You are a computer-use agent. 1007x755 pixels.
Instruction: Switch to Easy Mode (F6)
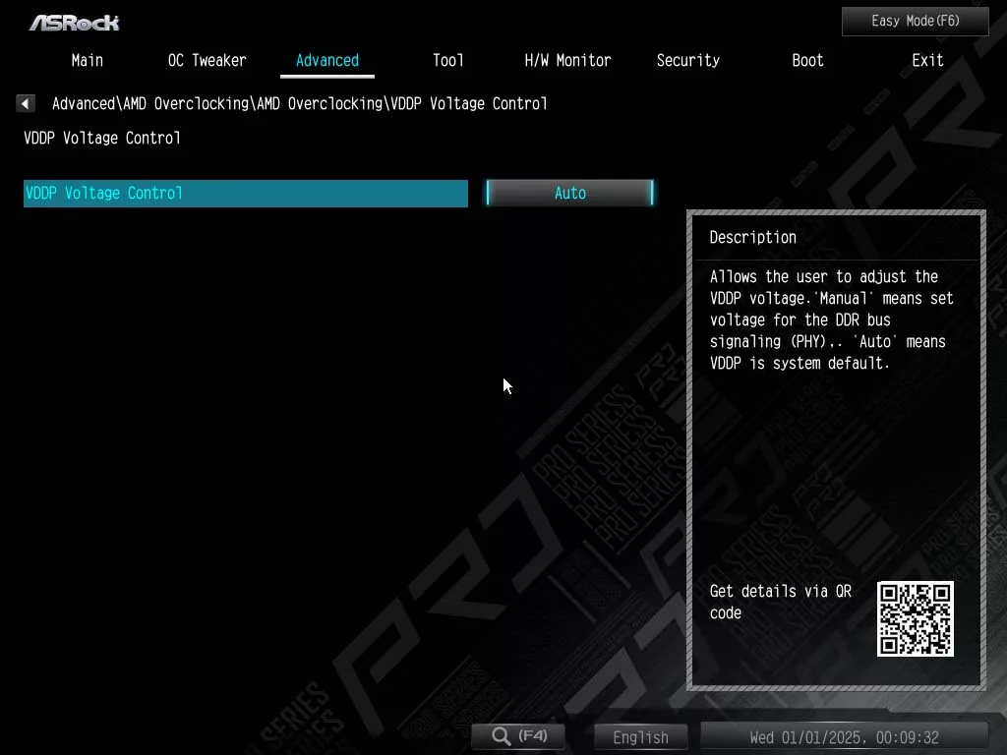coord(915,21)
